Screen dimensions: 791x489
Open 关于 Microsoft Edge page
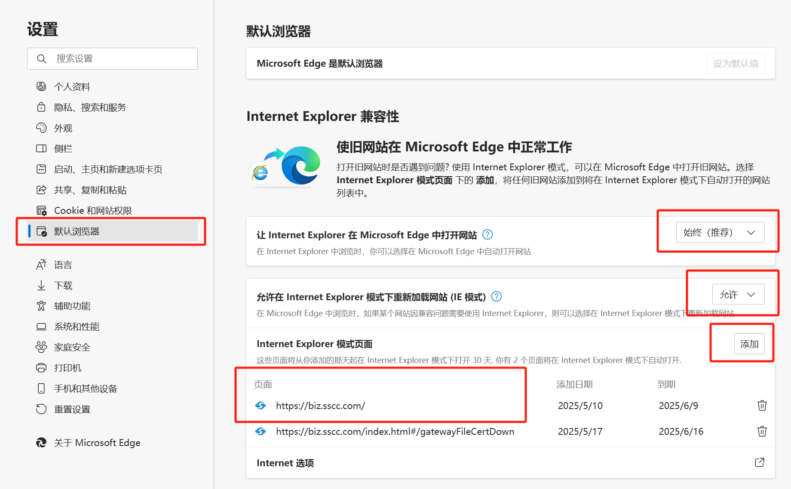pyautogui.click(x=113, y=443)
